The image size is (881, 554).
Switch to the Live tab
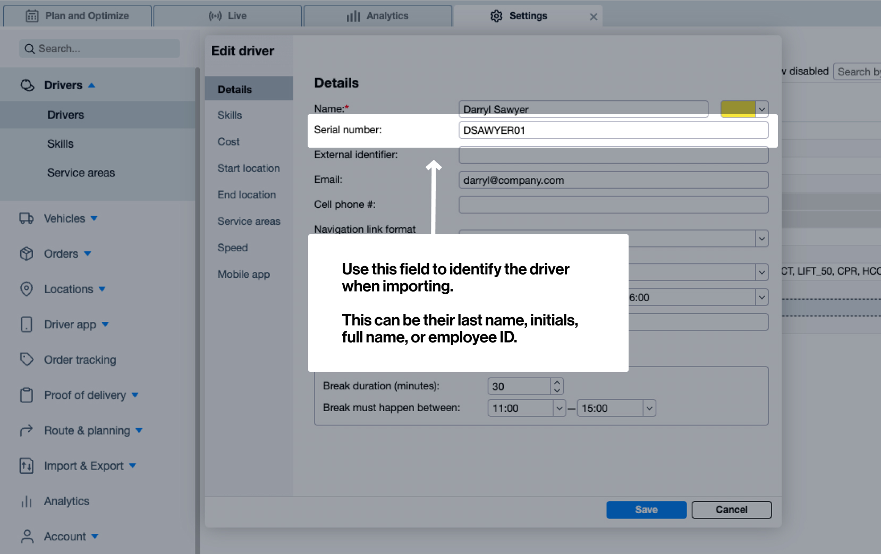coord(227,16)
